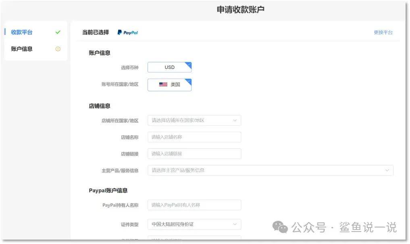Viewport: 410px width, 244px height.
Task: Select USD currency option
Action: (169, 68)
